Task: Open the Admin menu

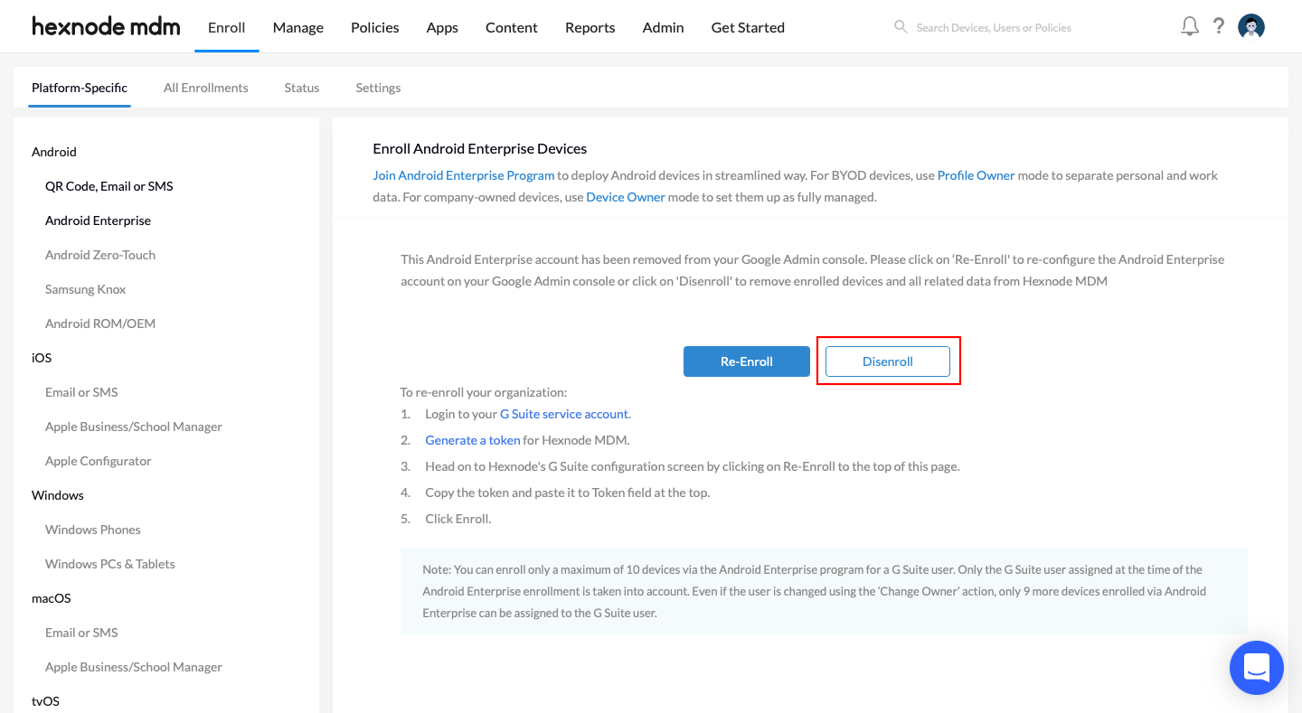Action: 663,27
